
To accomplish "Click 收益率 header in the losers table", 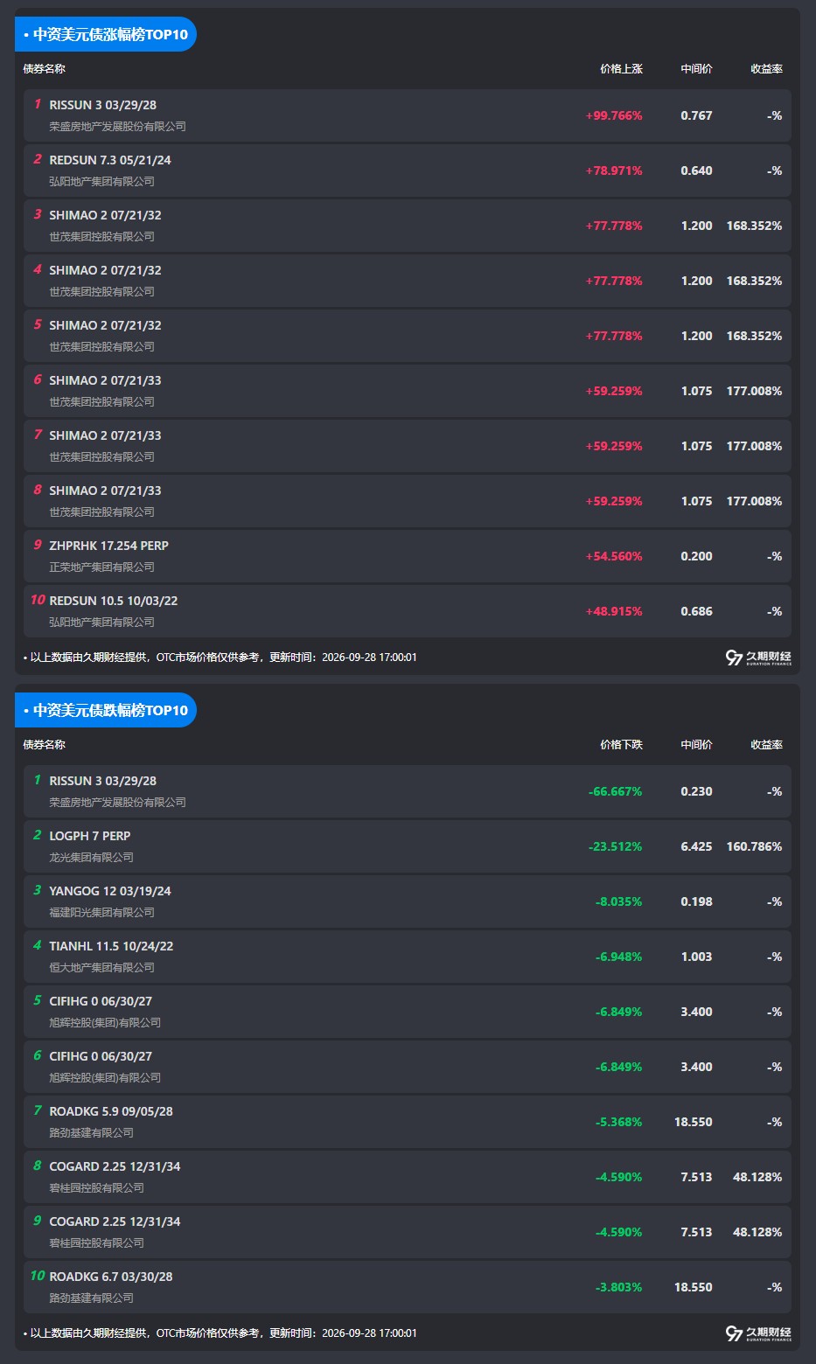I will [x=767, y=745].
